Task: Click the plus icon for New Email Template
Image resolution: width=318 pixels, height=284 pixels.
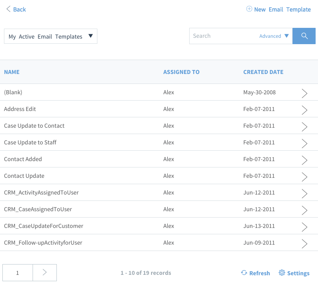Action: point(249,9)
